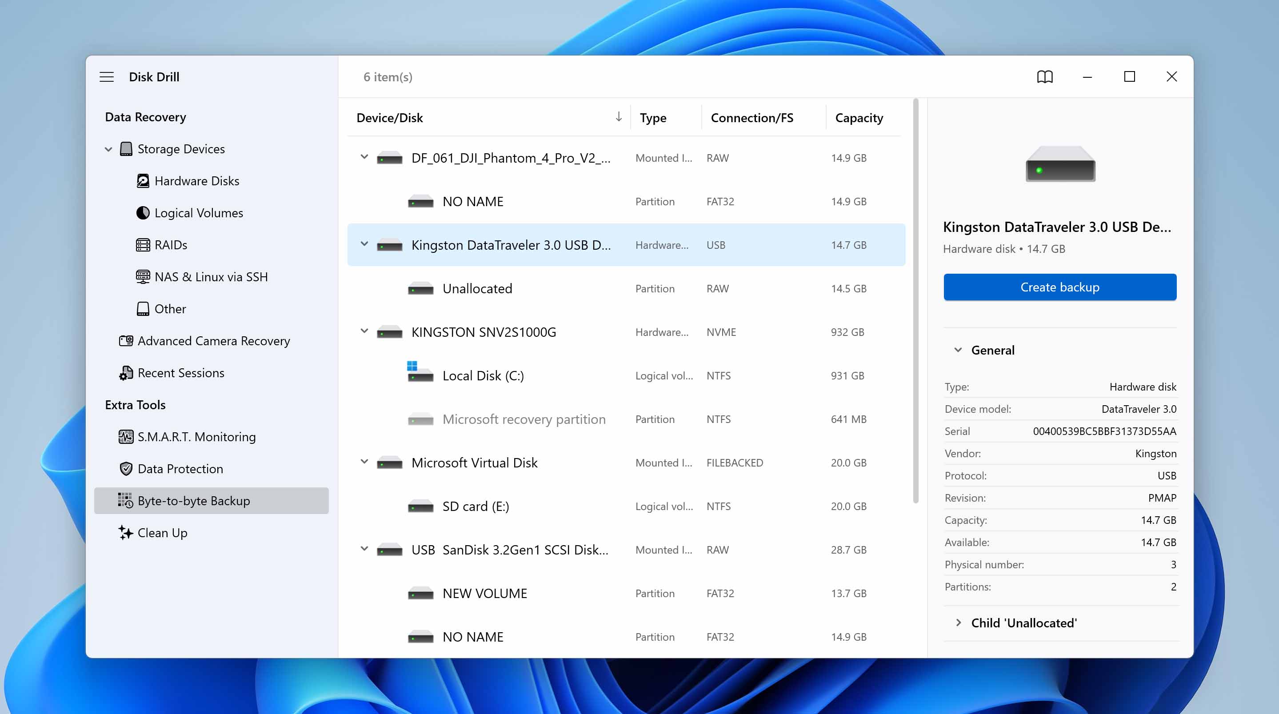Select the SD card (E:) row

[626, 507]
